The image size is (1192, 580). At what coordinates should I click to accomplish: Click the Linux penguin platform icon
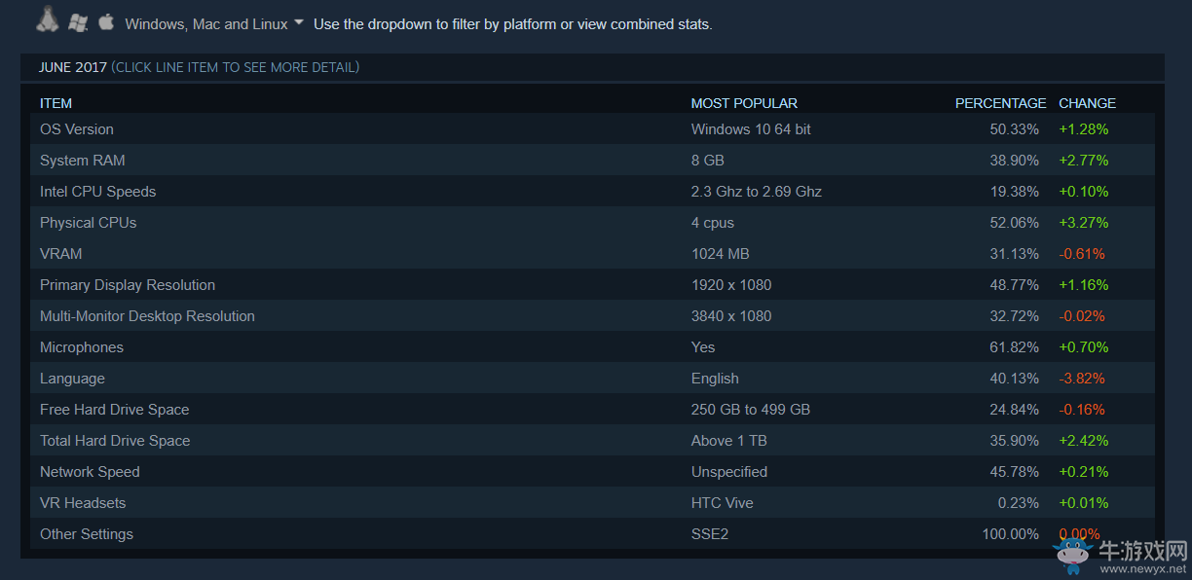[x=46, y=18]
